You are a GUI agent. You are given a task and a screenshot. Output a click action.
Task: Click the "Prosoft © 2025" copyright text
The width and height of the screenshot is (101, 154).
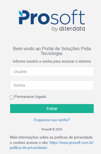pos(52,129)
